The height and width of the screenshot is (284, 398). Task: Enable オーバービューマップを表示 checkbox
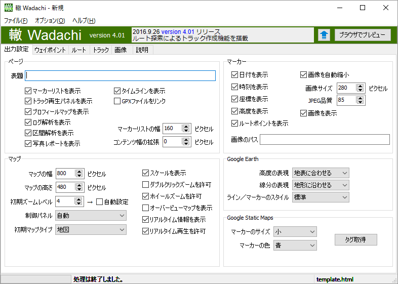point(145,208)
